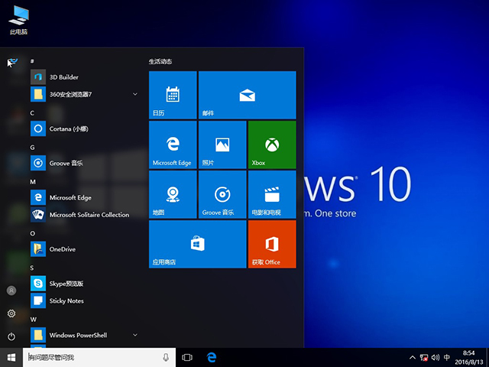The image size is (489, 367).
Task: Open the Maps (地图) tile
Action: [x=173, y=194]
